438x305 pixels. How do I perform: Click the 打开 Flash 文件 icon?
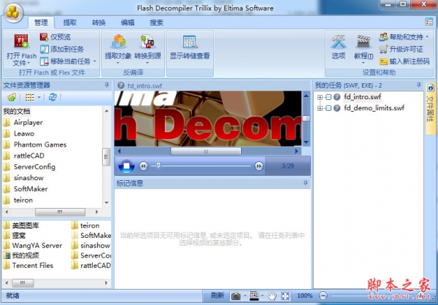point(21,41)
